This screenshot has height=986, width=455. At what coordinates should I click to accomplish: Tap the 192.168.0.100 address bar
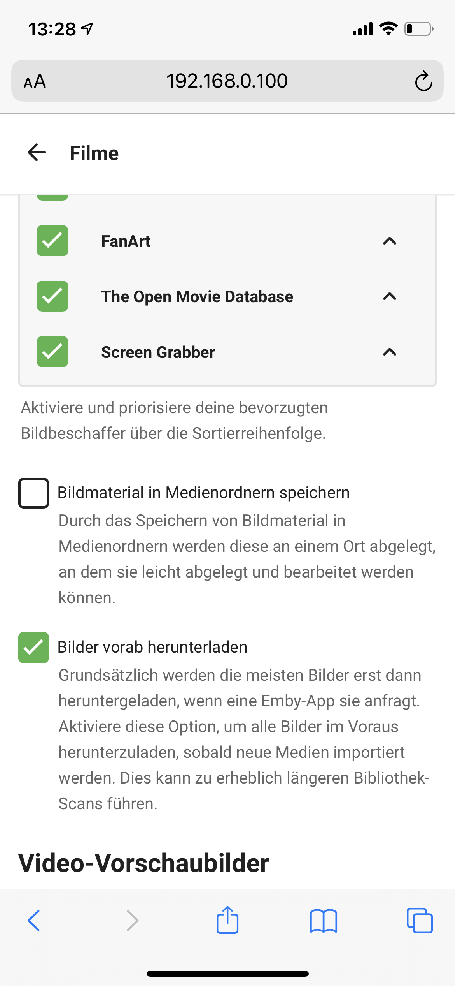227,81
